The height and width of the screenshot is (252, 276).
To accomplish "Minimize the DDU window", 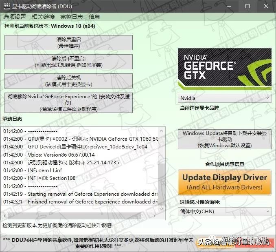I will point(229,6).
